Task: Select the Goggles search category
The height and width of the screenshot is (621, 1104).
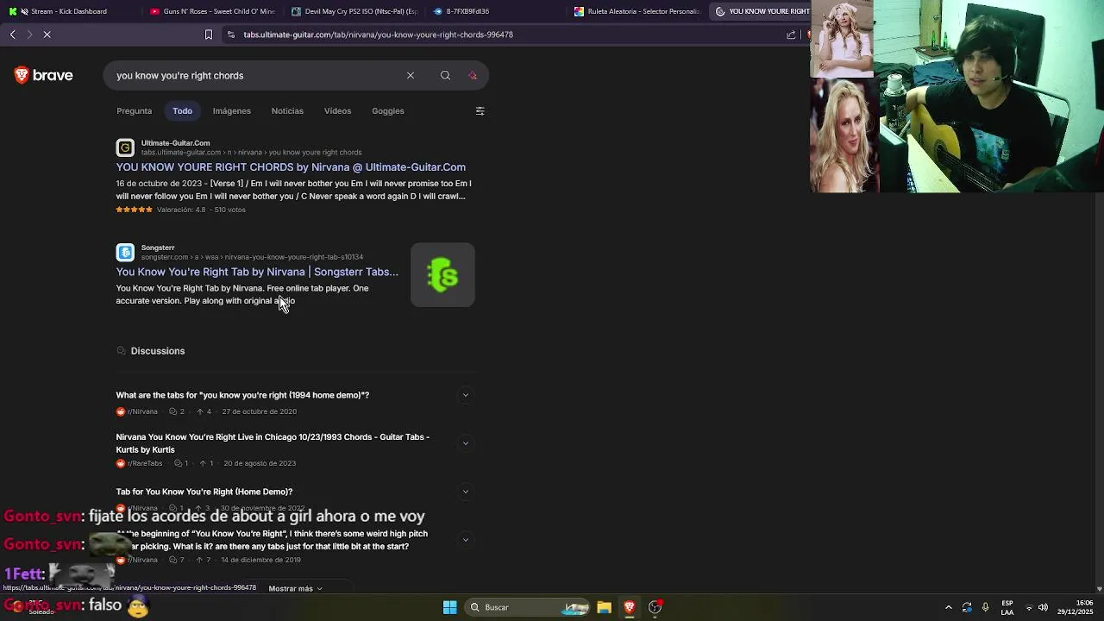Action: coord(388,111)
